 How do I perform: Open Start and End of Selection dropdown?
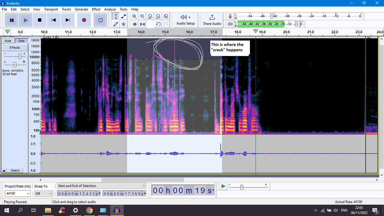point(101,186)
